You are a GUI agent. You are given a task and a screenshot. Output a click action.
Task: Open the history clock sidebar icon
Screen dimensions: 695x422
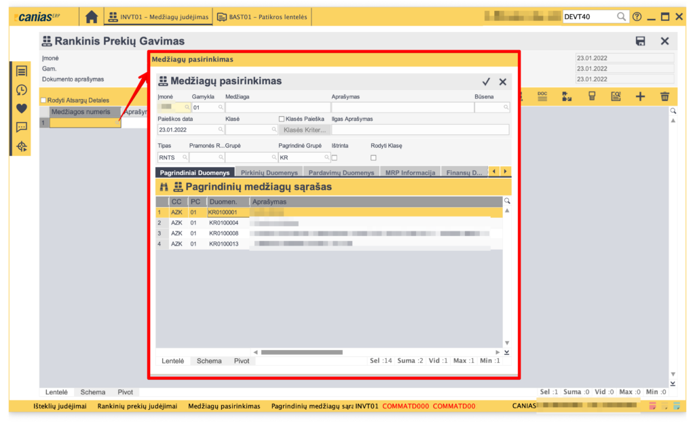tap(21, 90)
